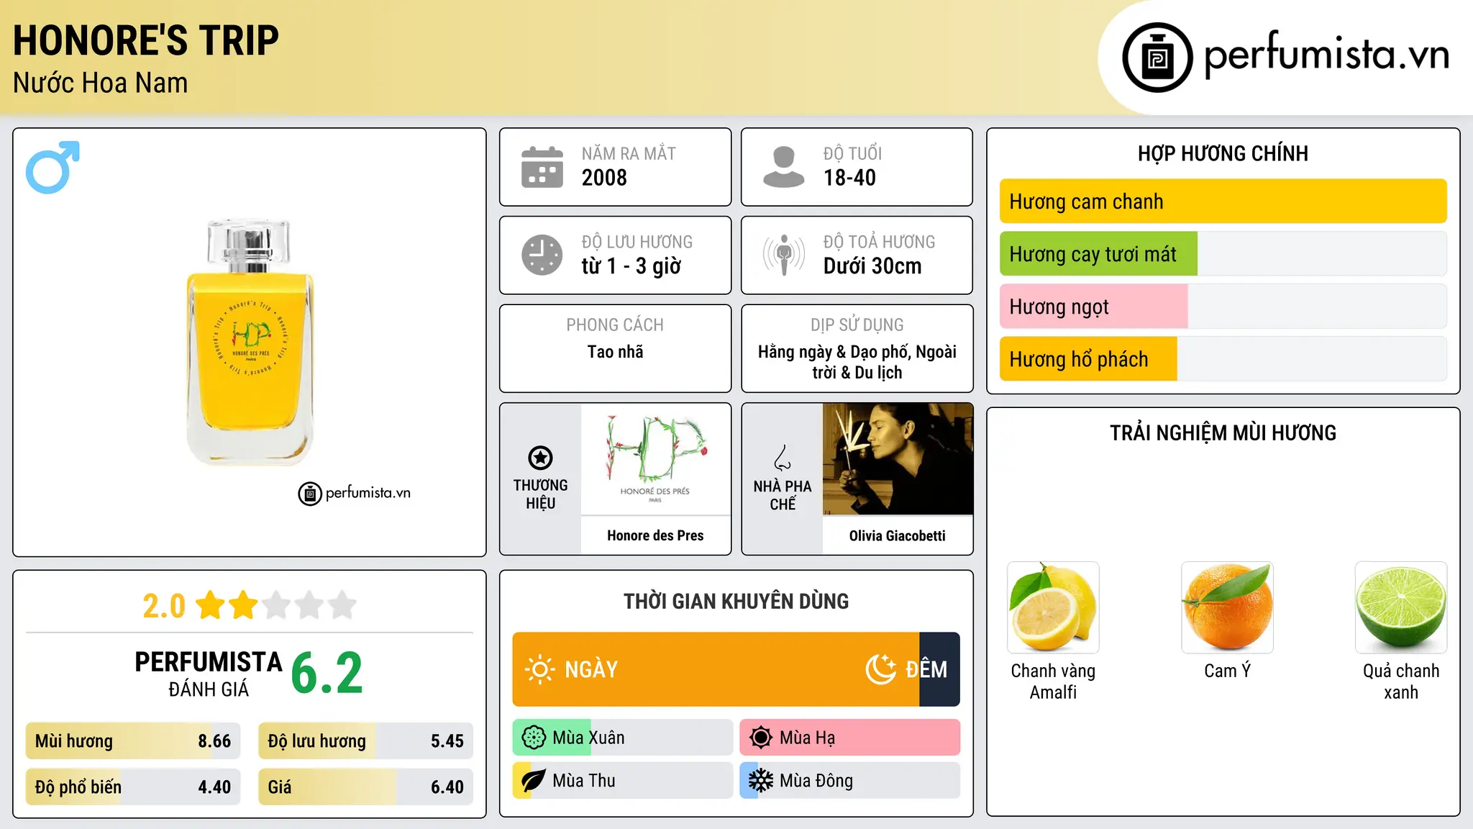Click the HỢP HƯƠNG CHÍNH heading
The image size is (1473, 829).
[1223, 153]
